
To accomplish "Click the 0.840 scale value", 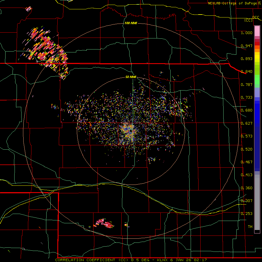I will 247,72.
